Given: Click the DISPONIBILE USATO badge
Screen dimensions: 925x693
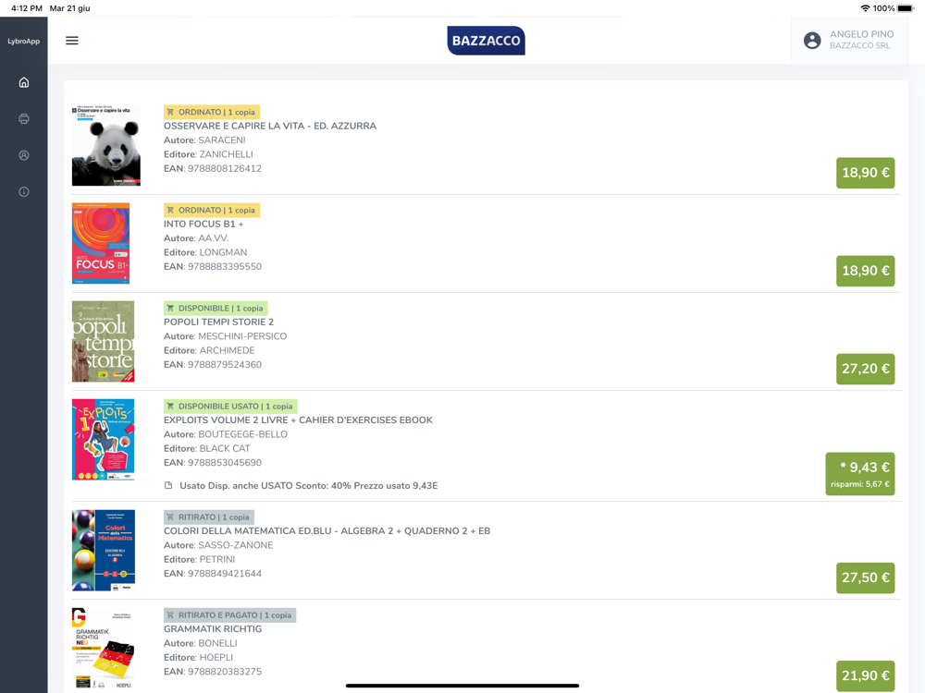Looking at the screenshot, I should [230, 406].
